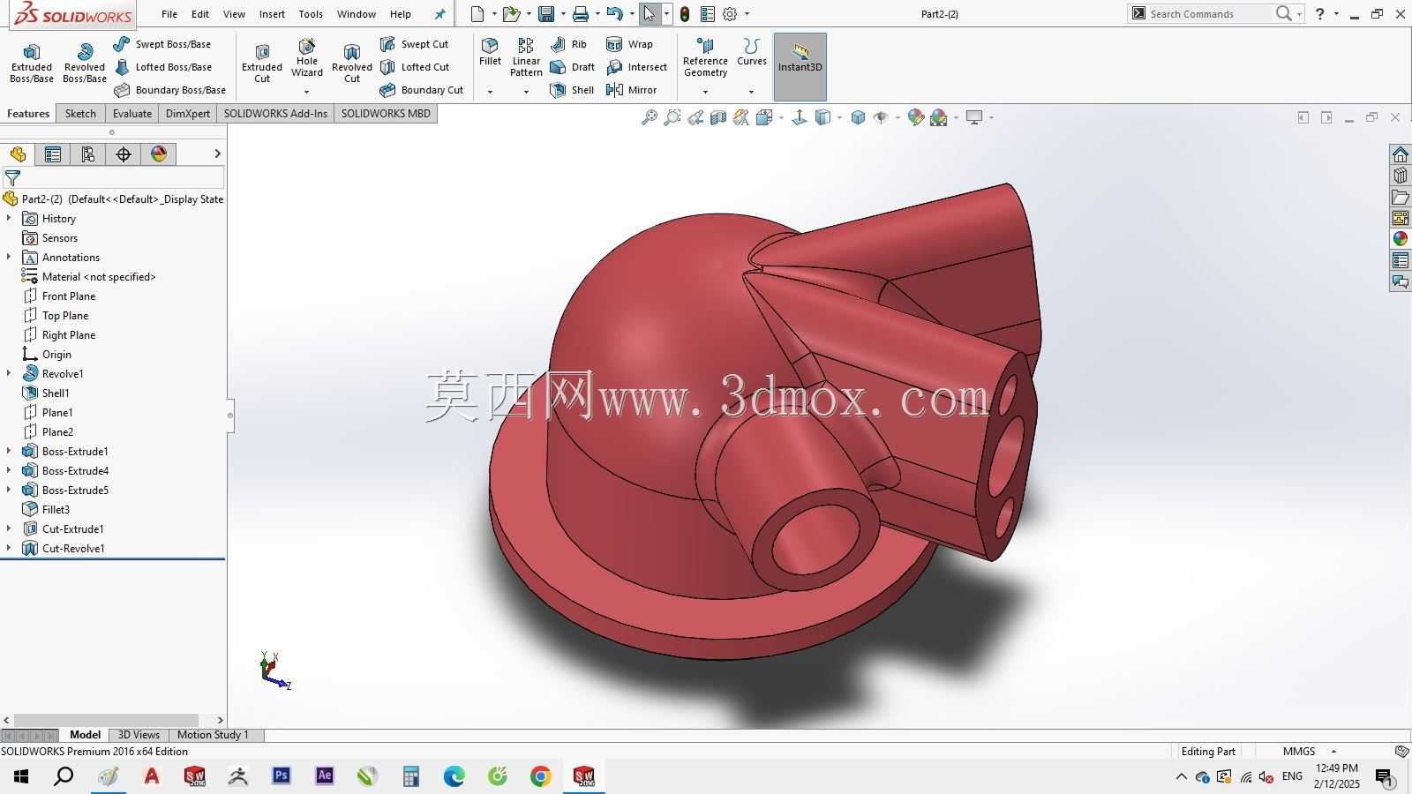Select the Revolved Boss/Base tool
Viewport: 1412px width, 794px height.
coord(85,64)
